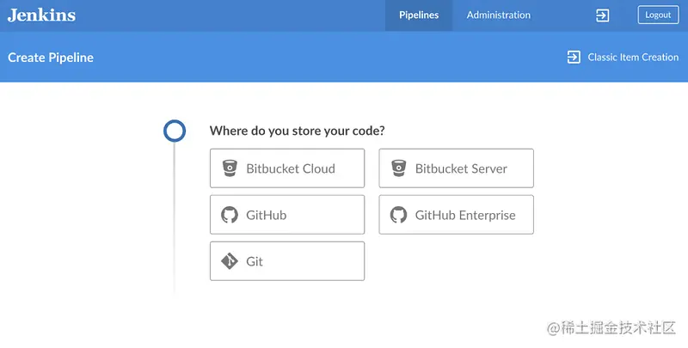This screenshot has width=688, height=348.
Task: Click the Create Pipeline page title
Action: pos(51,58)
